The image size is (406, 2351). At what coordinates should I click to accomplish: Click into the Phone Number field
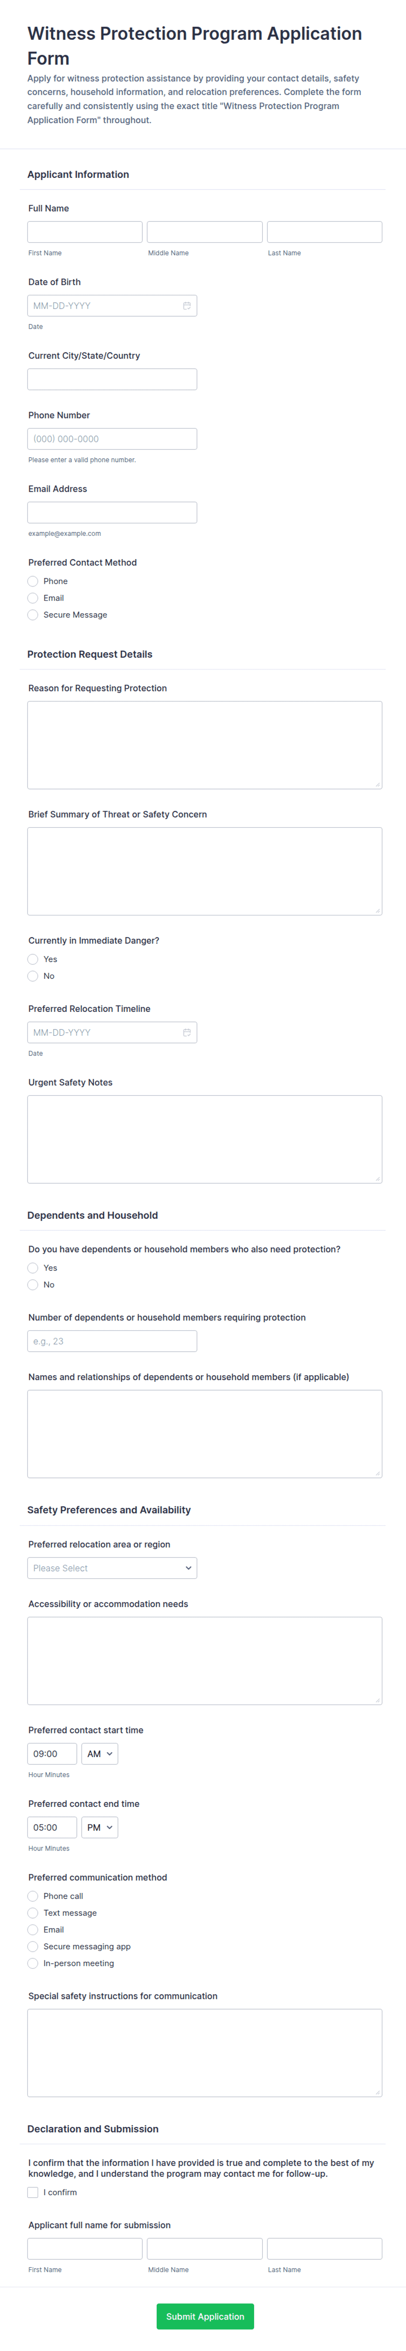(112, 439)
